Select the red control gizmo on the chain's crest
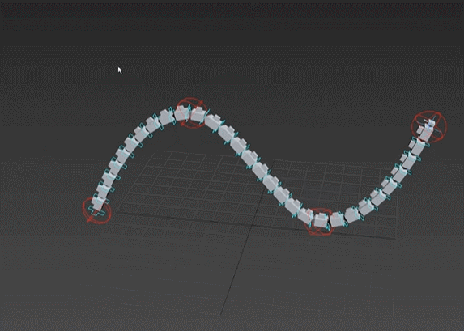 (191, 113)
